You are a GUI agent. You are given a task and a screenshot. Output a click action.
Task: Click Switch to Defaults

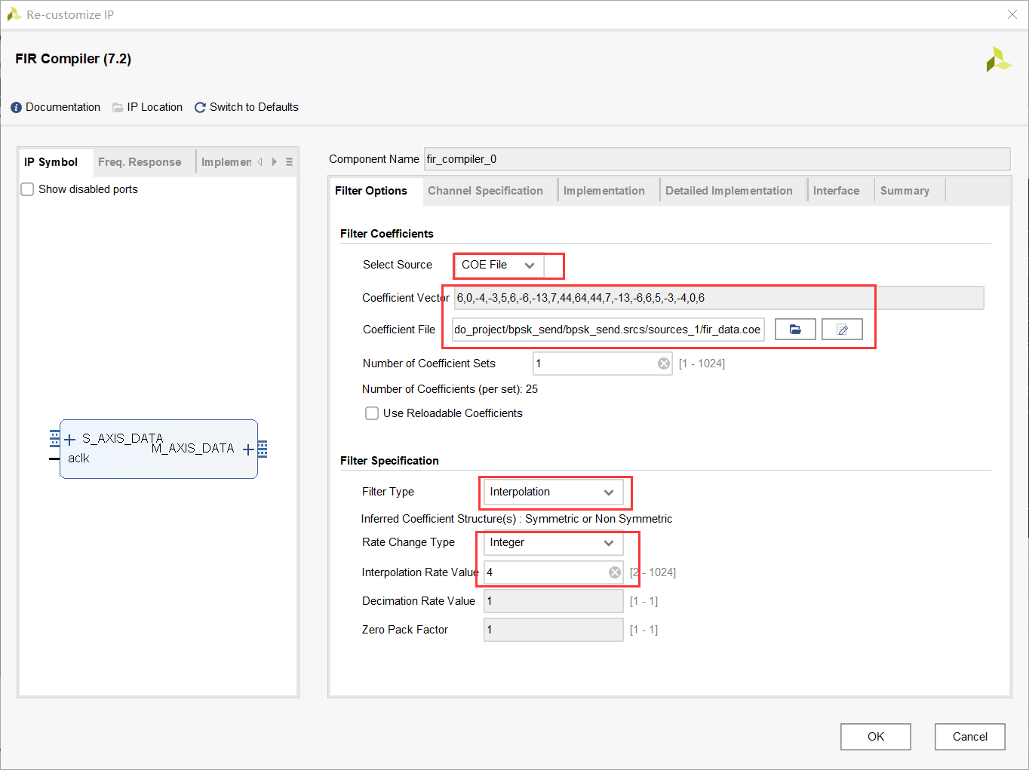click(247, 107)
